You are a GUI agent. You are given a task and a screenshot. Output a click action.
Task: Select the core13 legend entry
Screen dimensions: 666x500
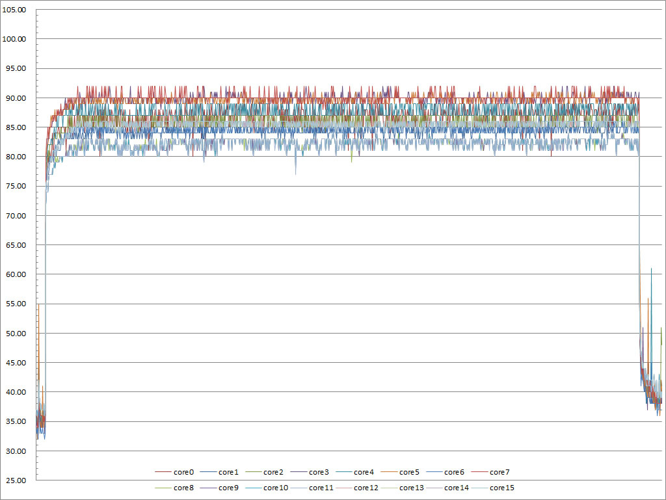click(x=403, y=488)
